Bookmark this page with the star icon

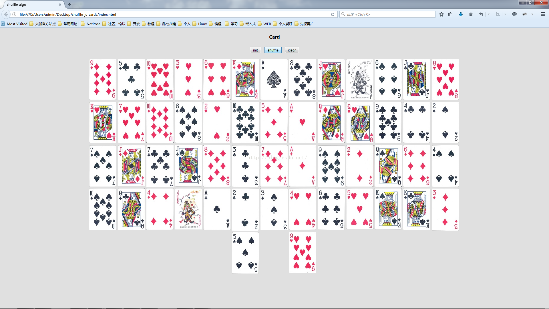click(x=441, y=14)
